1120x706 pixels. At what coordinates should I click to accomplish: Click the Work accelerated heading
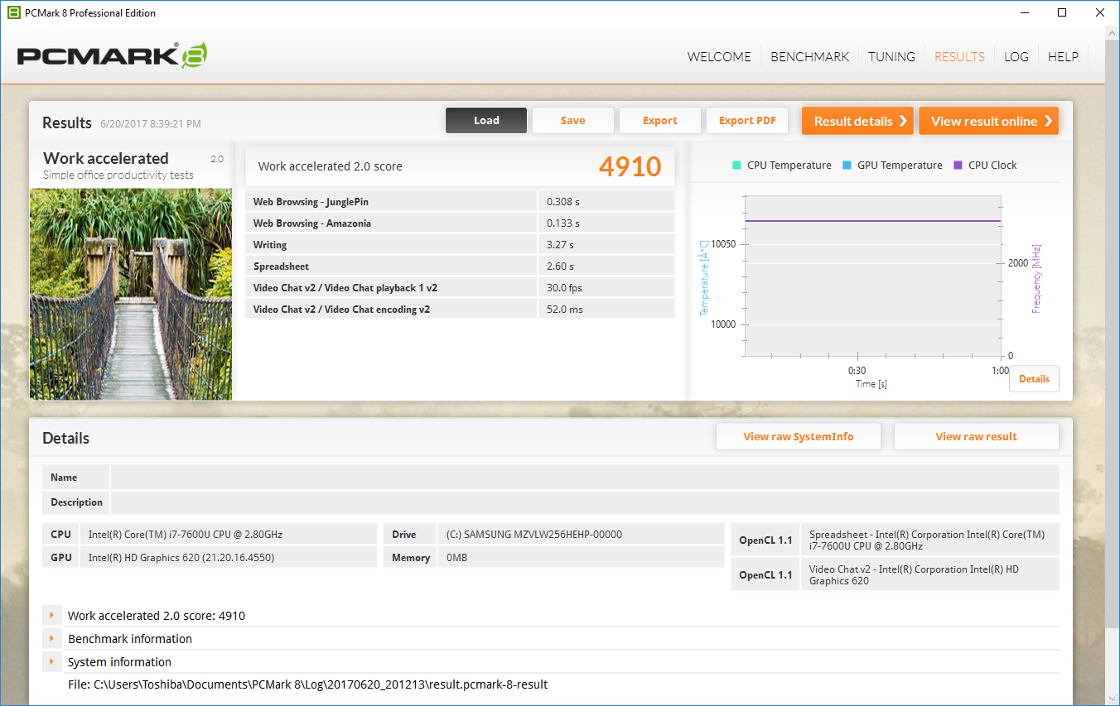coord(106,158)
